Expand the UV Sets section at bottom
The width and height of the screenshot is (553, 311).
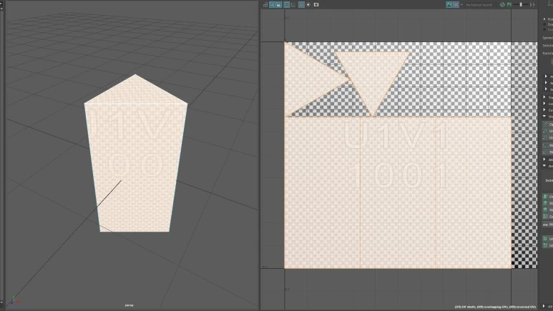pos(545,306)
